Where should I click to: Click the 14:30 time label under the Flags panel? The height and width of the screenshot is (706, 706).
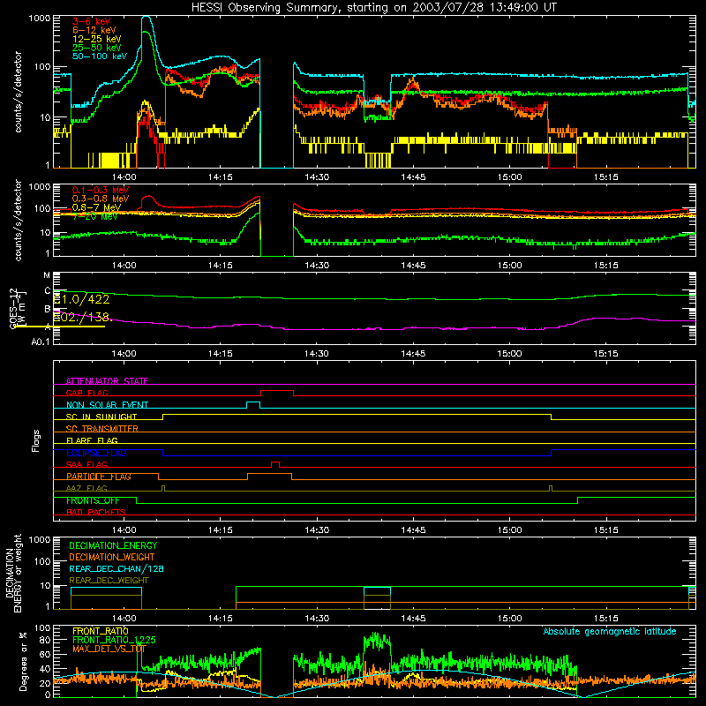coord(317,530)
